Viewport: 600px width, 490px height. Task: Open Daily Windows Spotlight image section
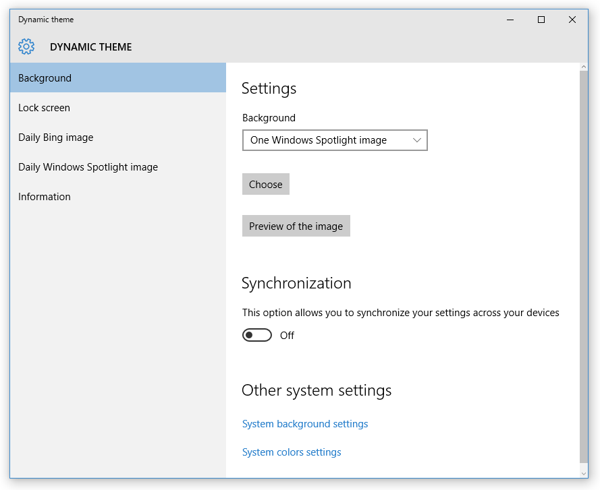118,167
